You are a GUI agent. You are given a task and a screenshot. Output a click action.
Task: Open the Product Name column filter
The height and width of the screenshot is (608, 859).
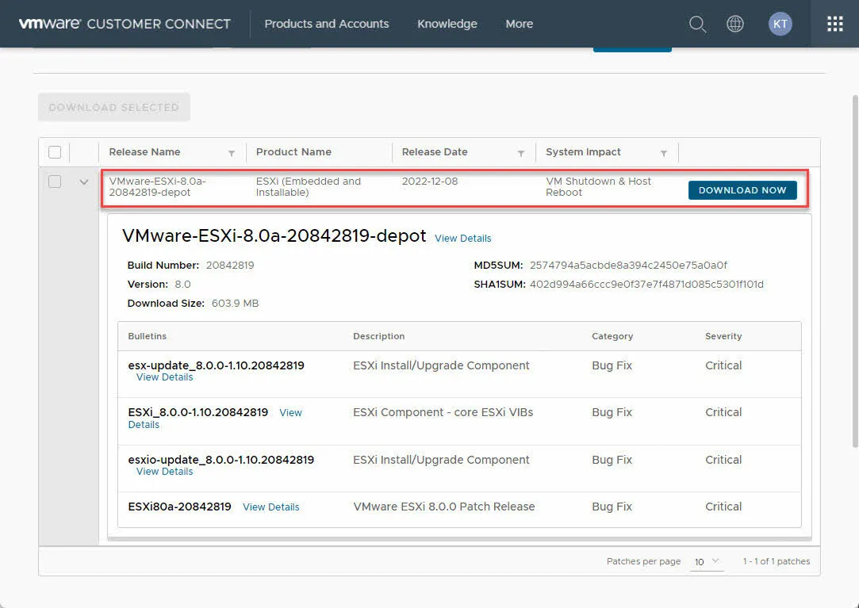[382, 152]
